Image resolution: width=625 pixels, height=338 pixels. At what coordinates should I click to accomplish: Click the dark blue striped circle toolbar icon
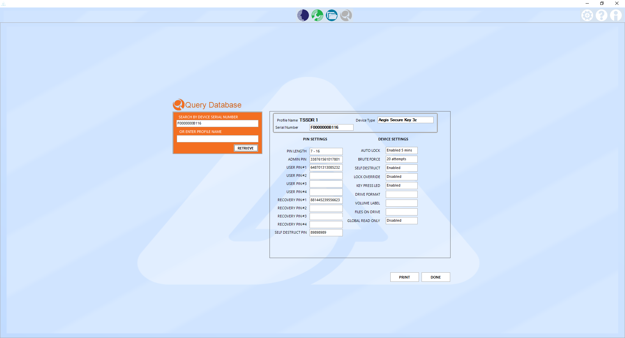[303, 15]
